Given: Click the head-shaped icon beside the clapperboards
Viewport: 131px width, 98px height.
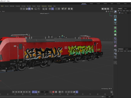Looking at the screenshot, I should tap(112, 9).
